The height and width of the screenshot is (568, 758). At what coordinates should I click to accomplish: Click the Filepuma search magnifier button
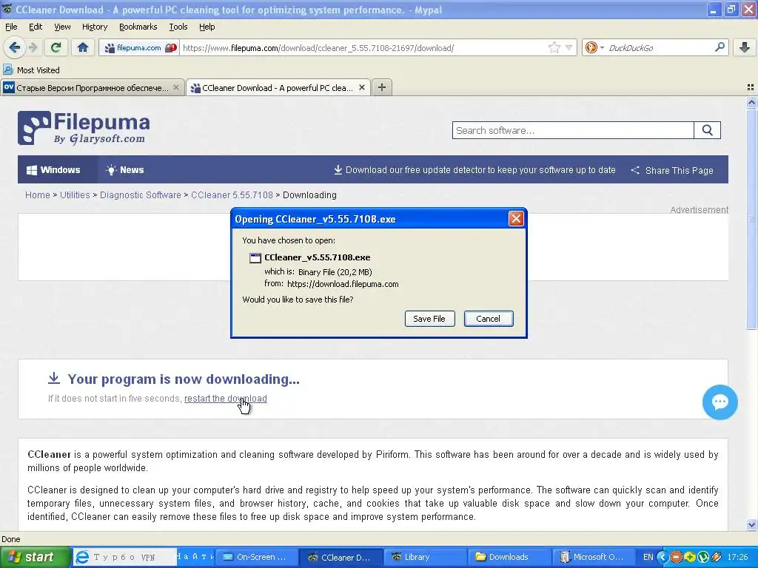tap(707, 130)
